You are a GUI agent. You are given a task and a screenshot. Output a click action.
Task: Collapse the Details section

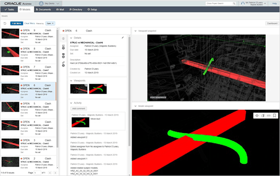coord(71,38)
